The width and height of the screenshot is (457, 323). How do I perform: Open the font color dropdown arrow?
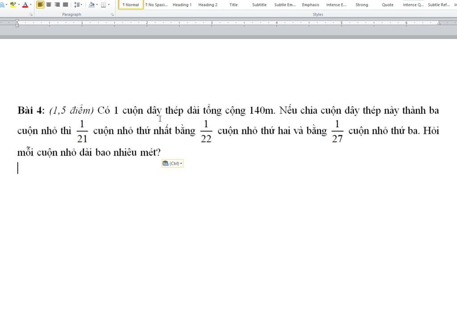(x=31, y=4)
